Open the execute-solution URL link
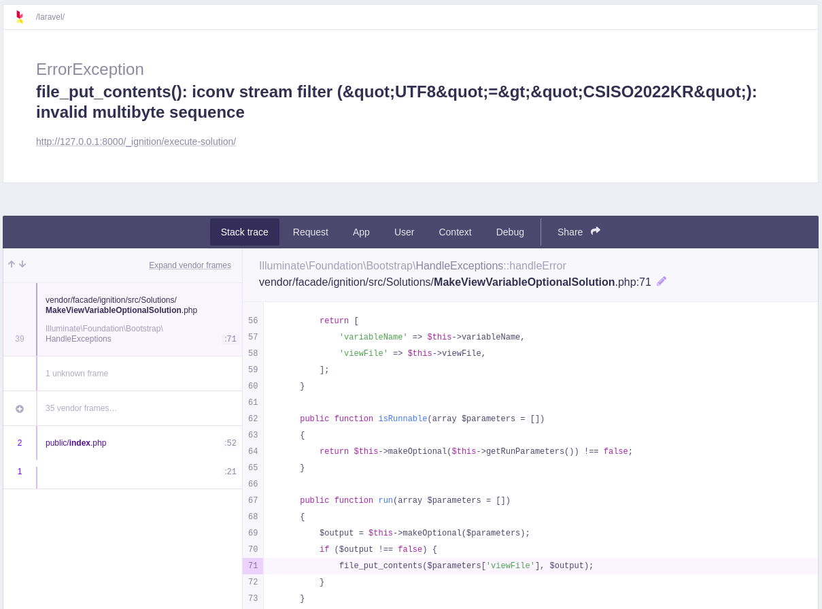This screenshot has height=609, width=822. [136, 142]
